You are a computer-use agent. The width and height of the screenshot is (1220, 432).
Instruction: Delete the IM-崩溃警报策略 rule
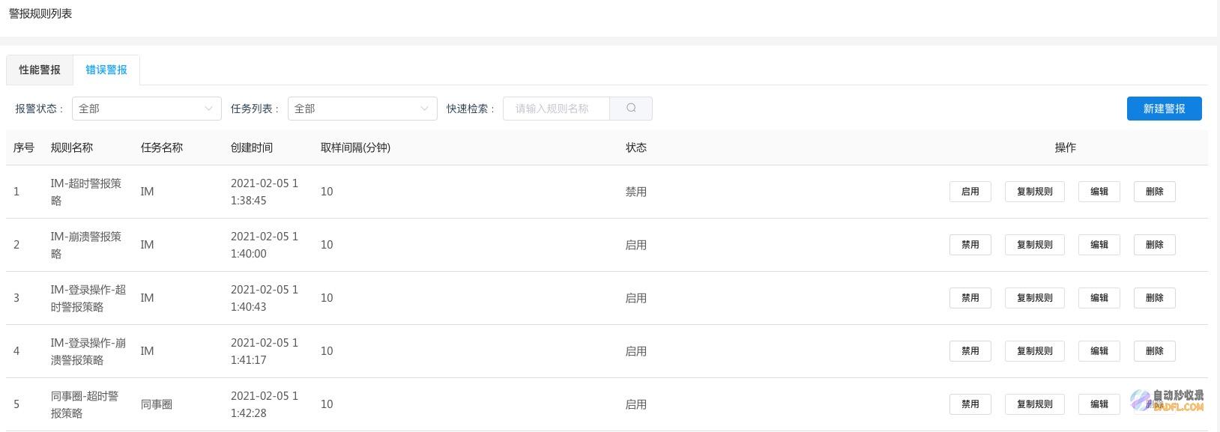click(1154, 245)
